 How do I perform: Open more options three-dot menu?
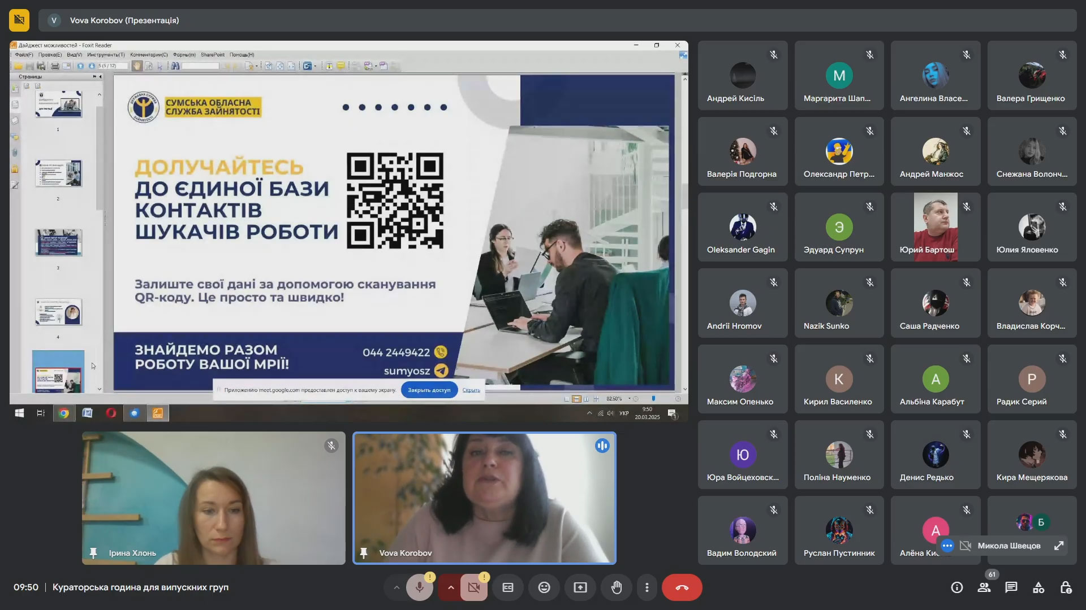pos(647,587)
